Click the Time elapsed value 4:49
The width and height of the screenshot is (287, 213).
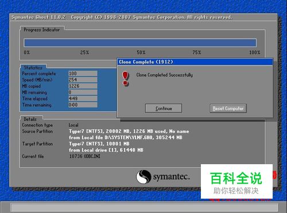pyautogui.click(x=83, y=99)
